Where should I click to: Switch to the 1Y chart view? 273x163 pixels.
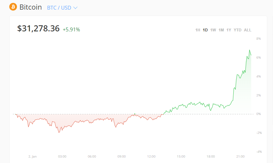pos(229,30)
